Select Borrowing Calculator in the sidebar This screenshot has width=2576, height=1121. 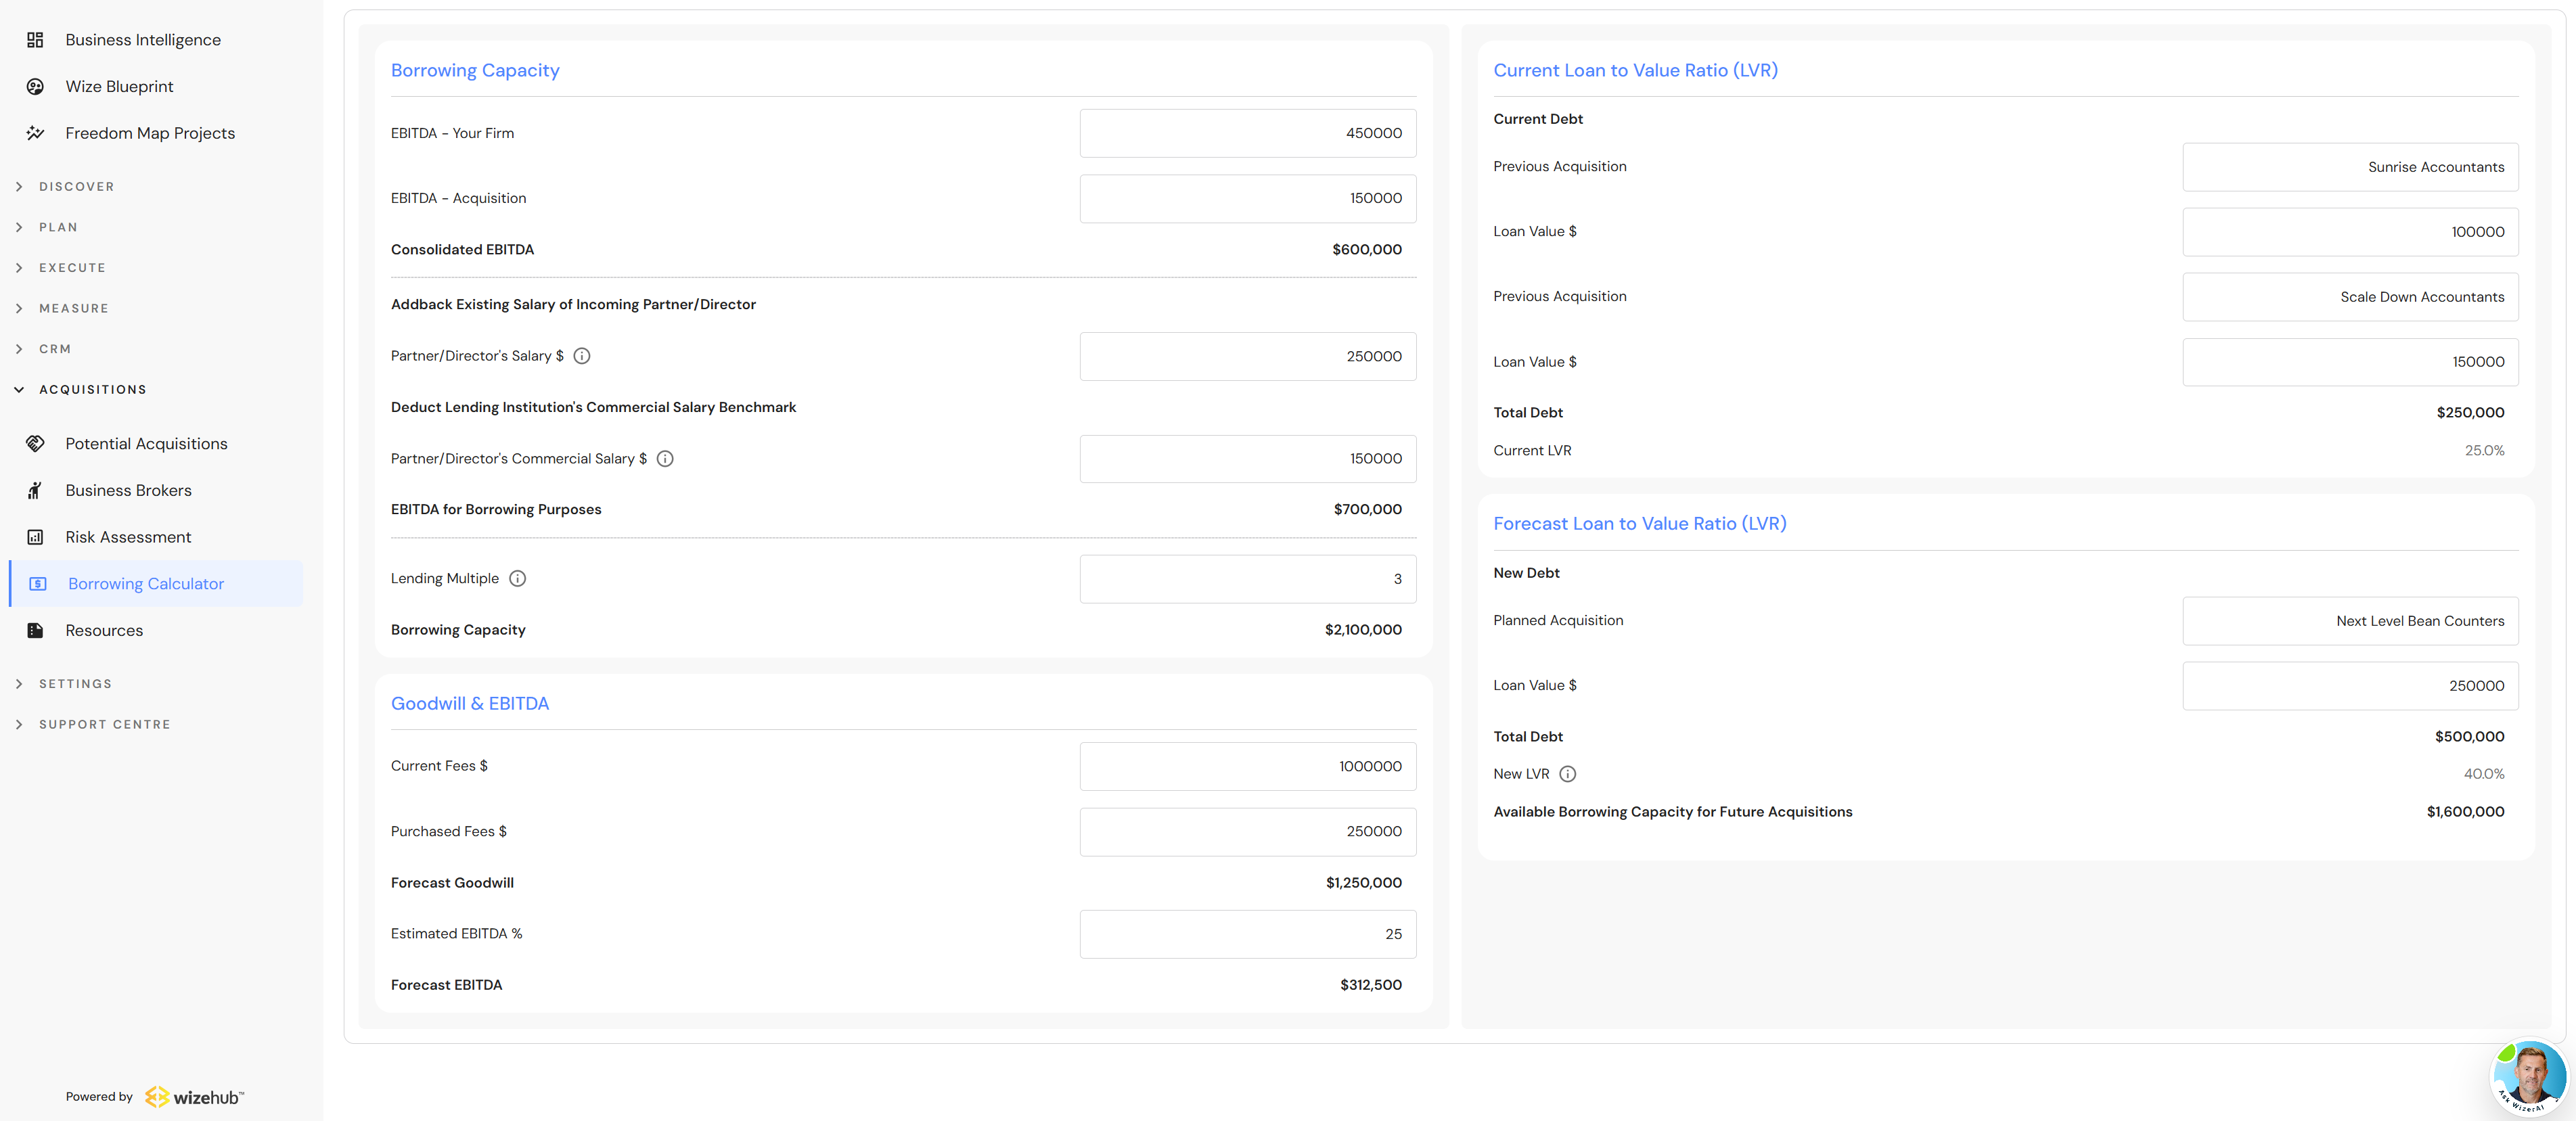146,584
